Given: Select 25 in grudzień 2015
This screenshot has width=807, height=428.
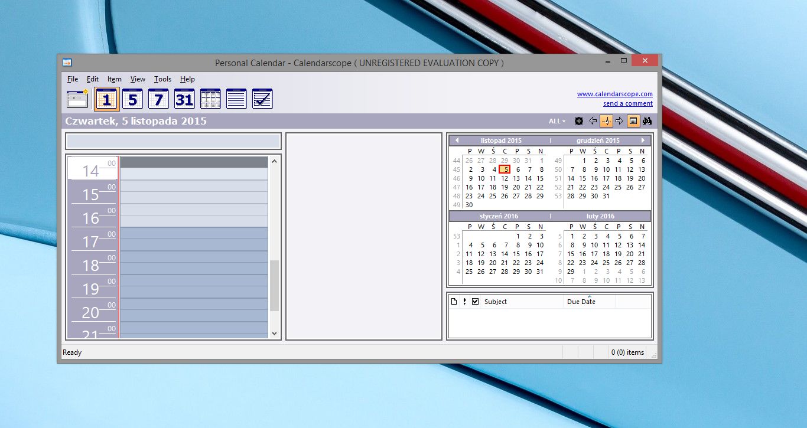Looking at the screenshot, I should point(618,187).
